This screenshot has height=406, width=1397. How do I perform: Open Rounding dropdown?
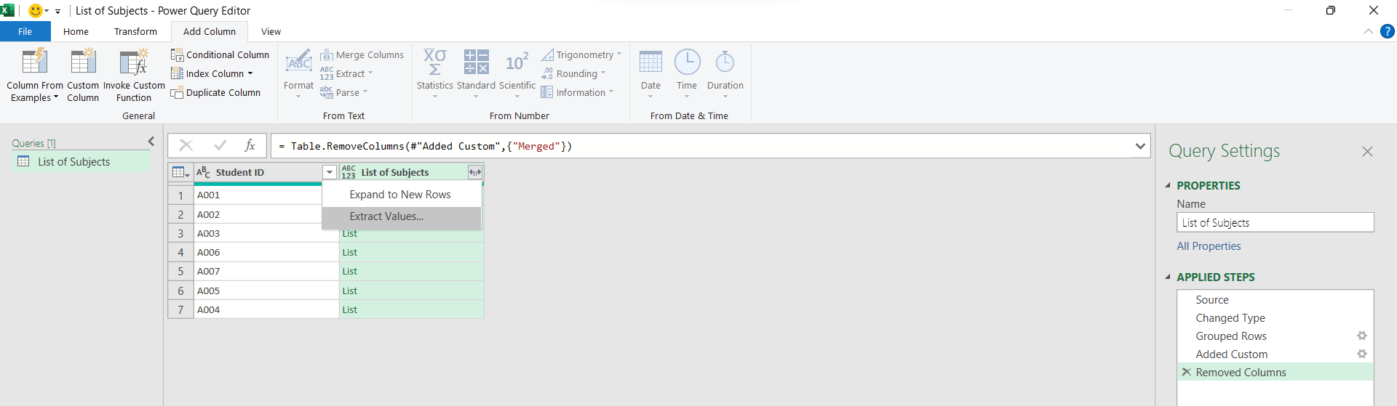(573, 73)
